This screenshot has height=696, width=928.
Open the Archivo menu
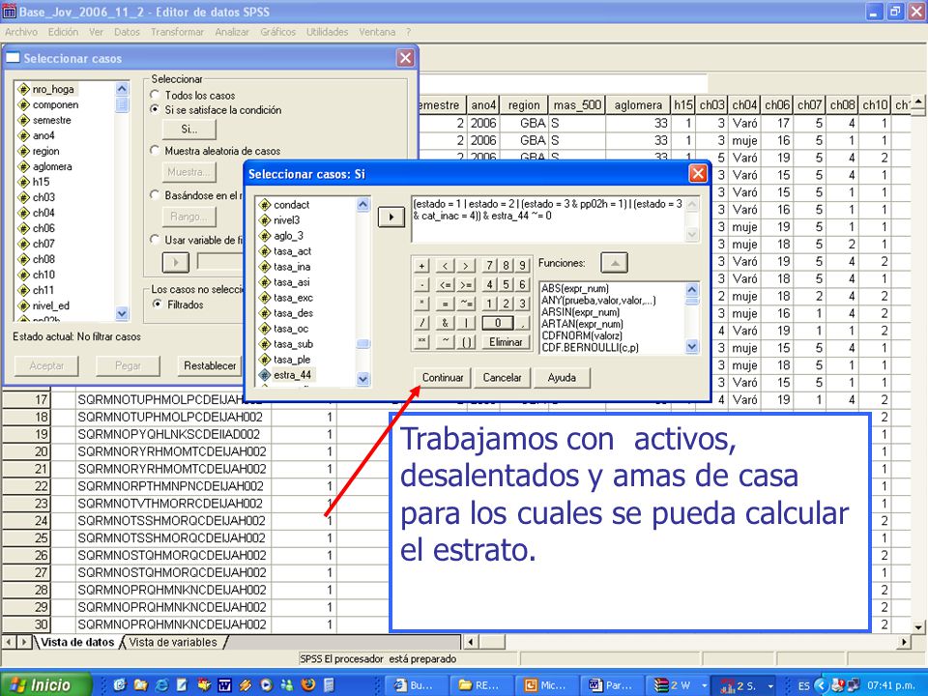tap(21, 32)
